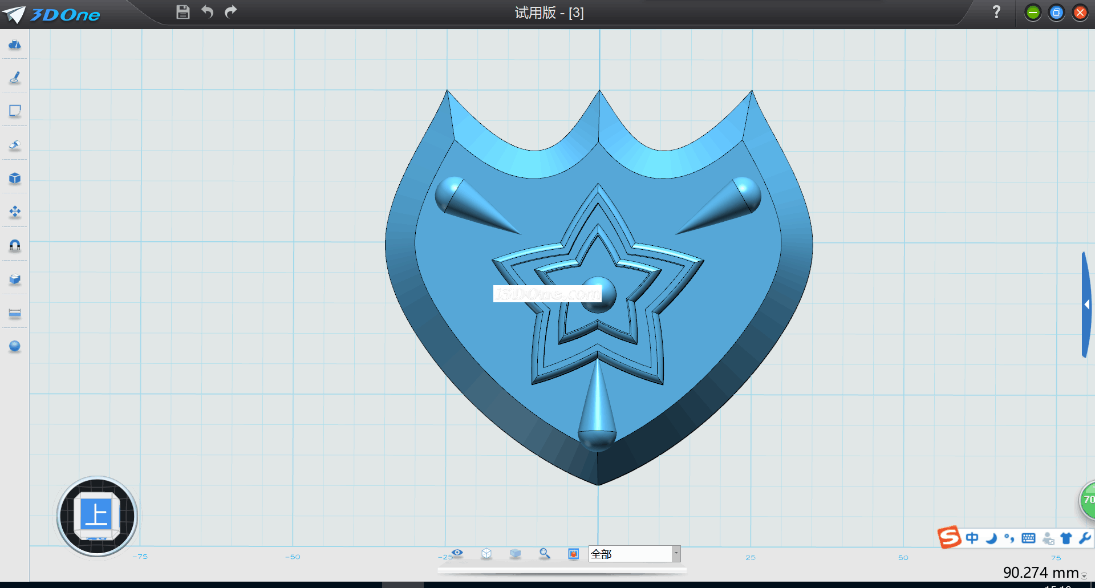
Task: Click the undo arrow button
Action: 207,12
